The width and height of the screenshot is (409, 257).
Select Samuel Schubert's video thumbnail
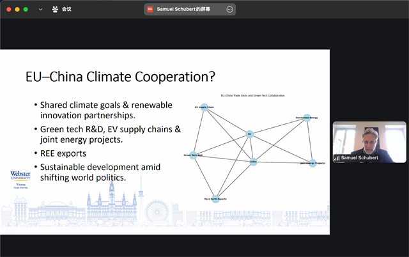tap(369, 142)
